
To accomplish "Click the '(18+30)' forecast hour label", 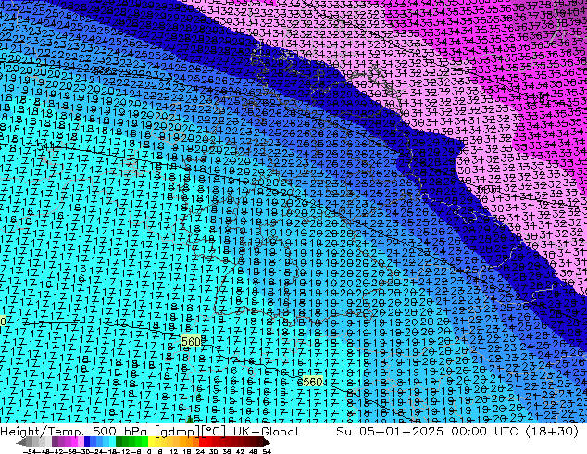I will pos(553,432).
